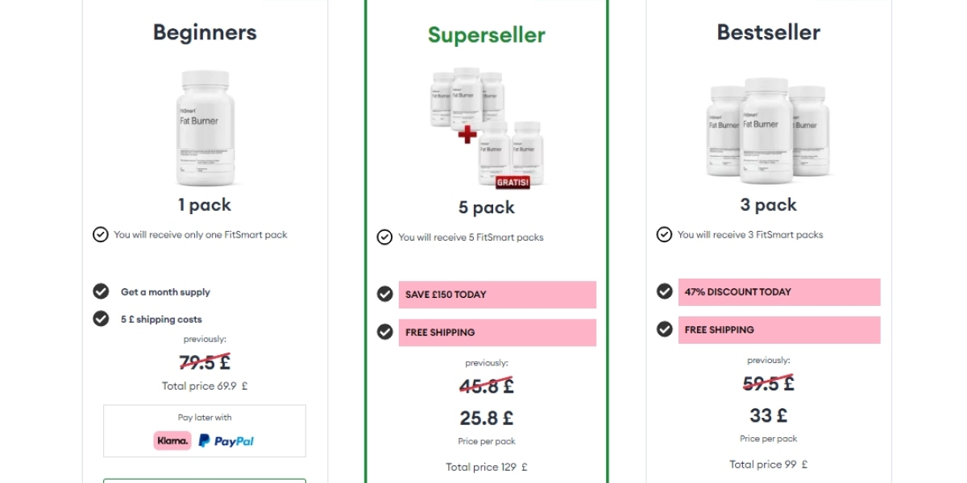This screenshot has height=483, width=967.
Task: Click the outlined check by 'receive 3 FitSmart packs'
Action: [665, 235]
